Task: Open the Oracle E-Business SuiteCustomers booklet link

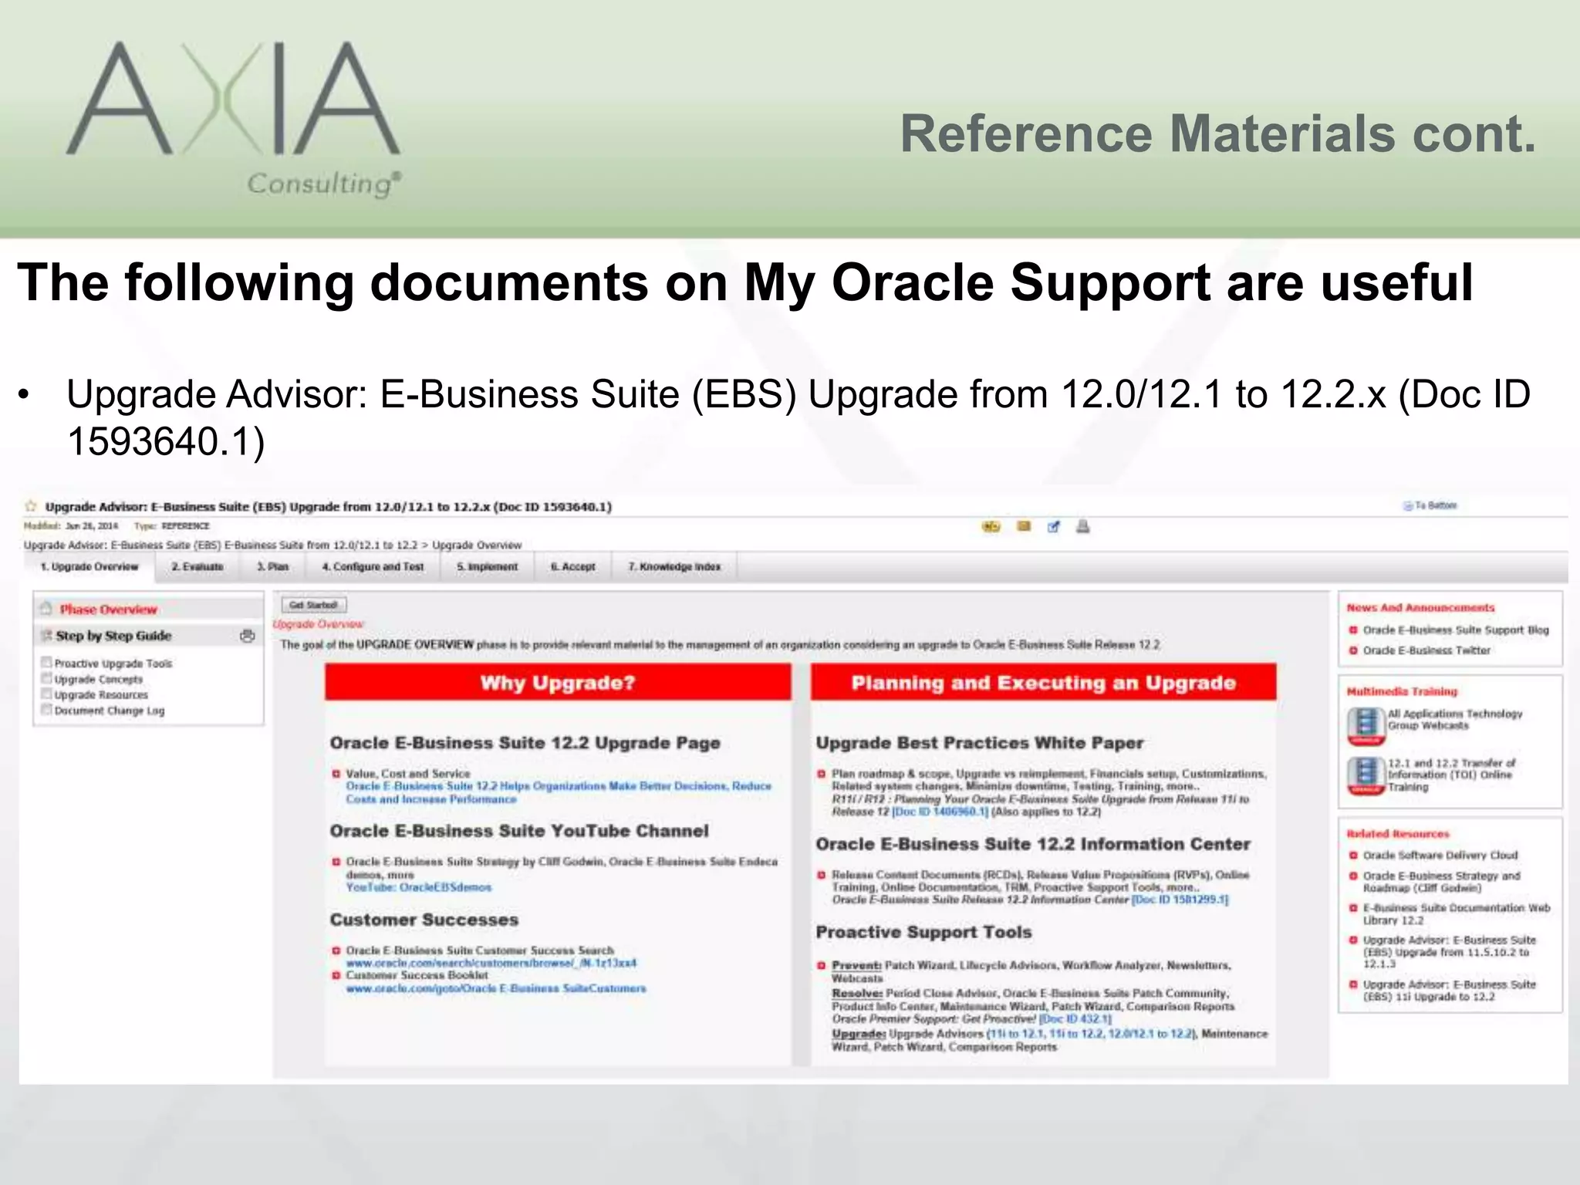Action: (496, 988)
